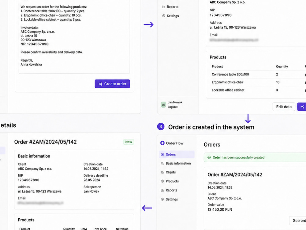Click the Create order button
The image size is (306, 230).
click(112, 84)
